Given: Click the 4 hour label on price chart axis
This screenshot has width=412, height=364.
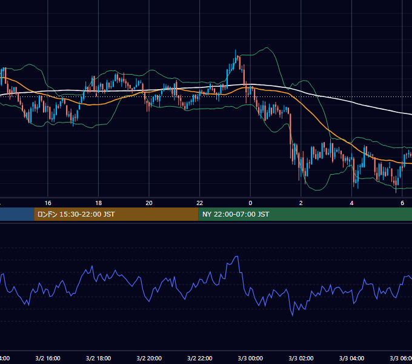Looking at the screenshot, I should click(x=351, y=203).
